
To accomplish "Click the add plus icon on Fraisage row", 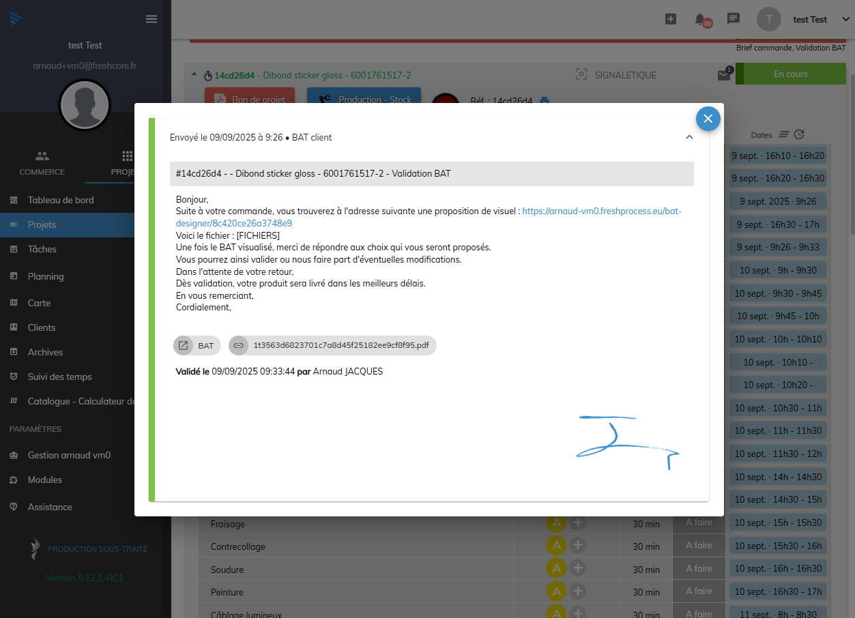I will (x=577, y=523).
